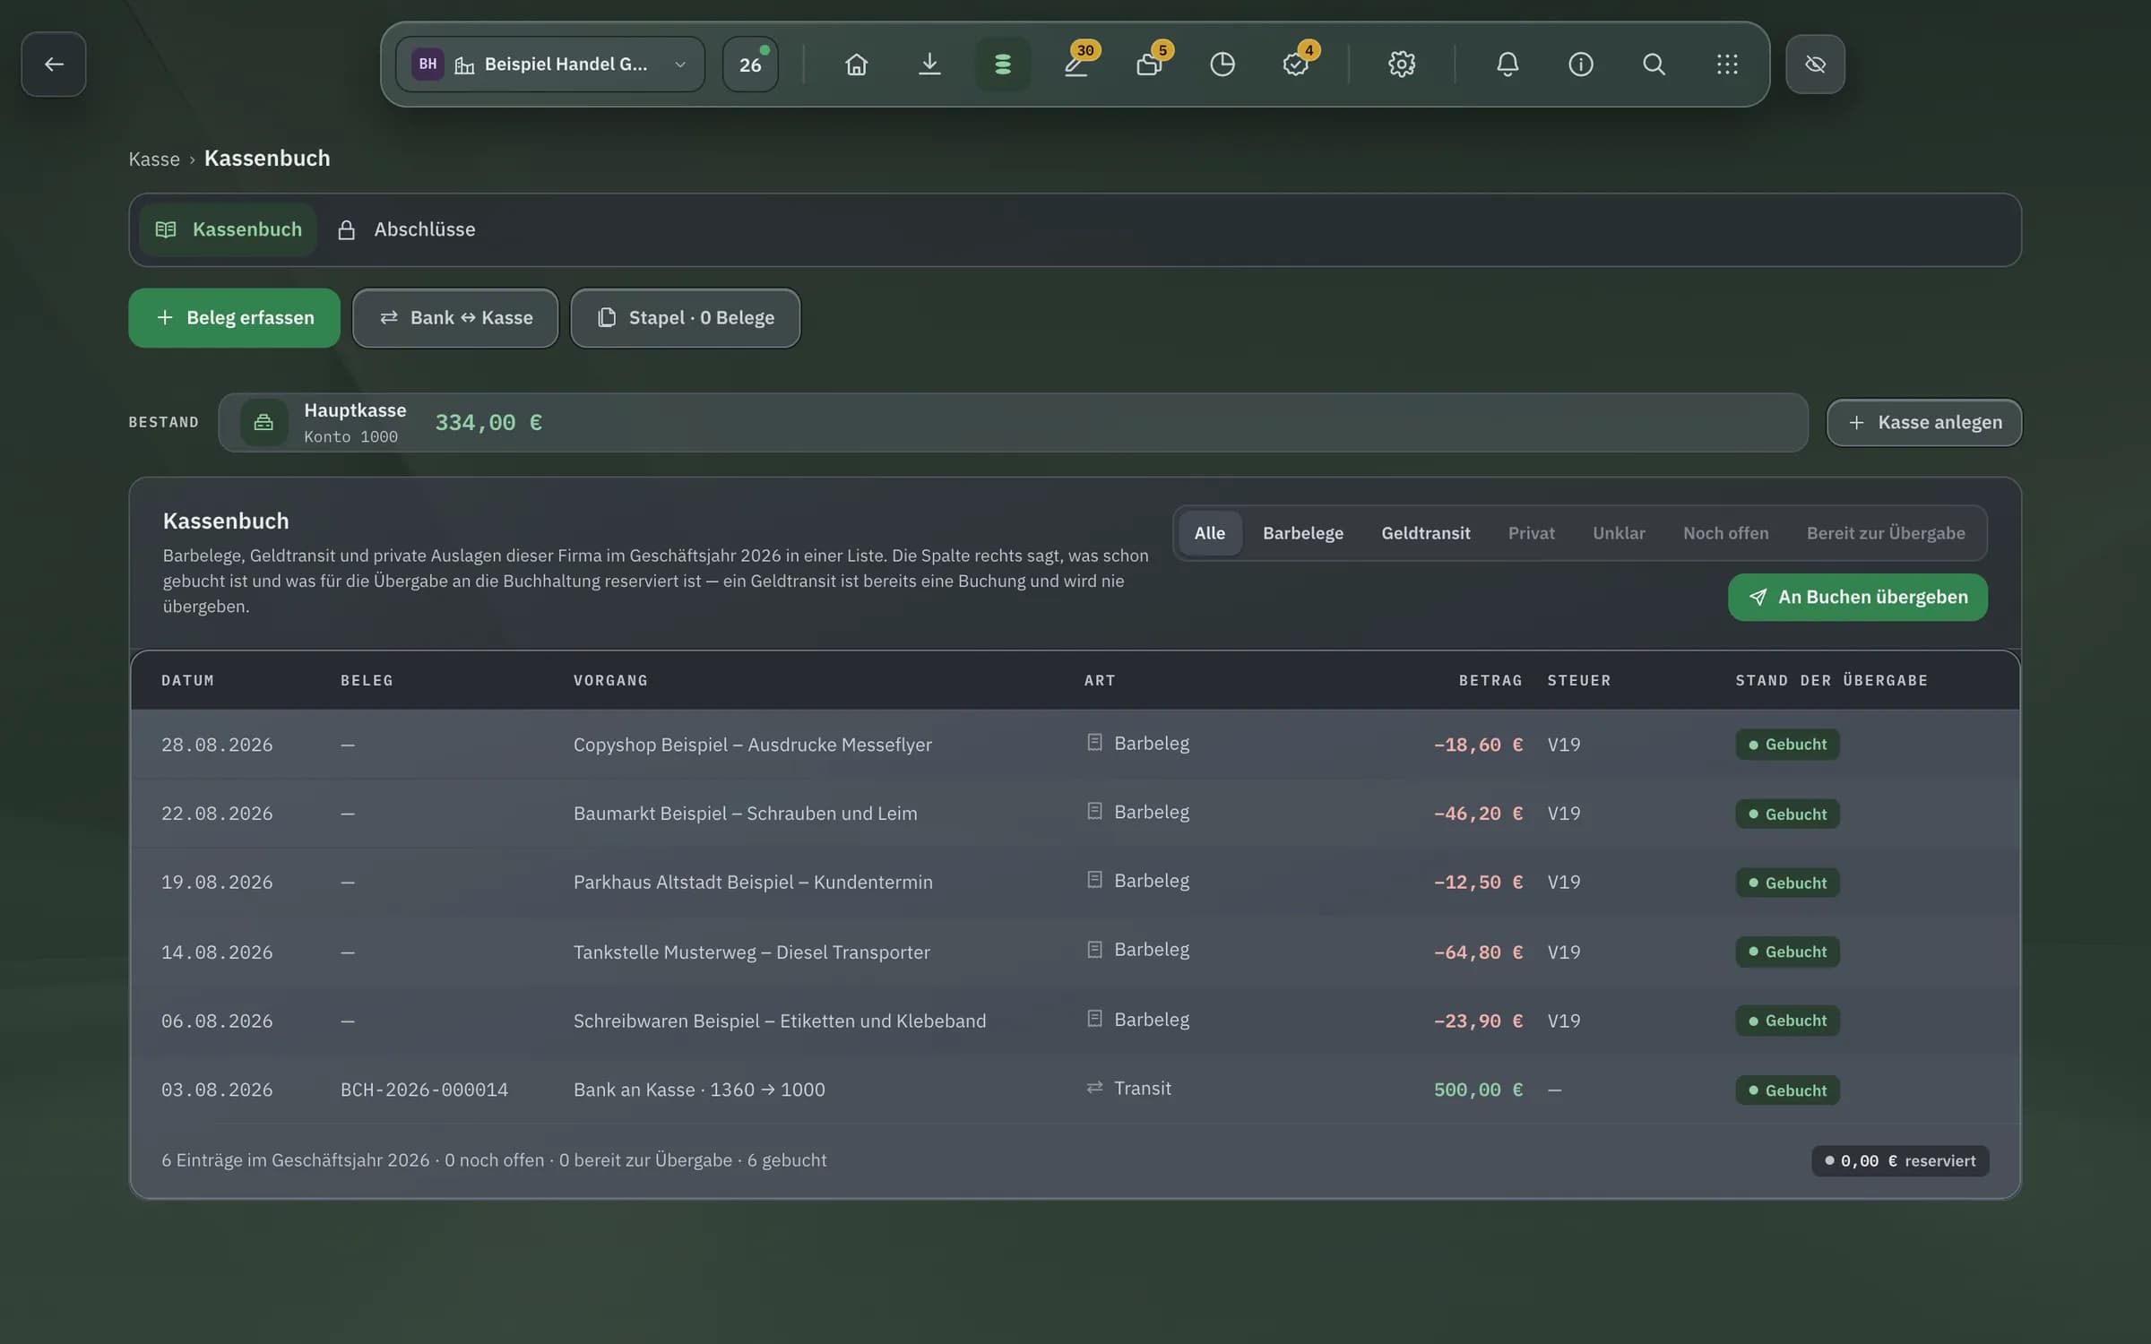The width and height of the screenshot is (2151, 1344).
Task: Open notifications bell icon
Action: pos(1507,64)
